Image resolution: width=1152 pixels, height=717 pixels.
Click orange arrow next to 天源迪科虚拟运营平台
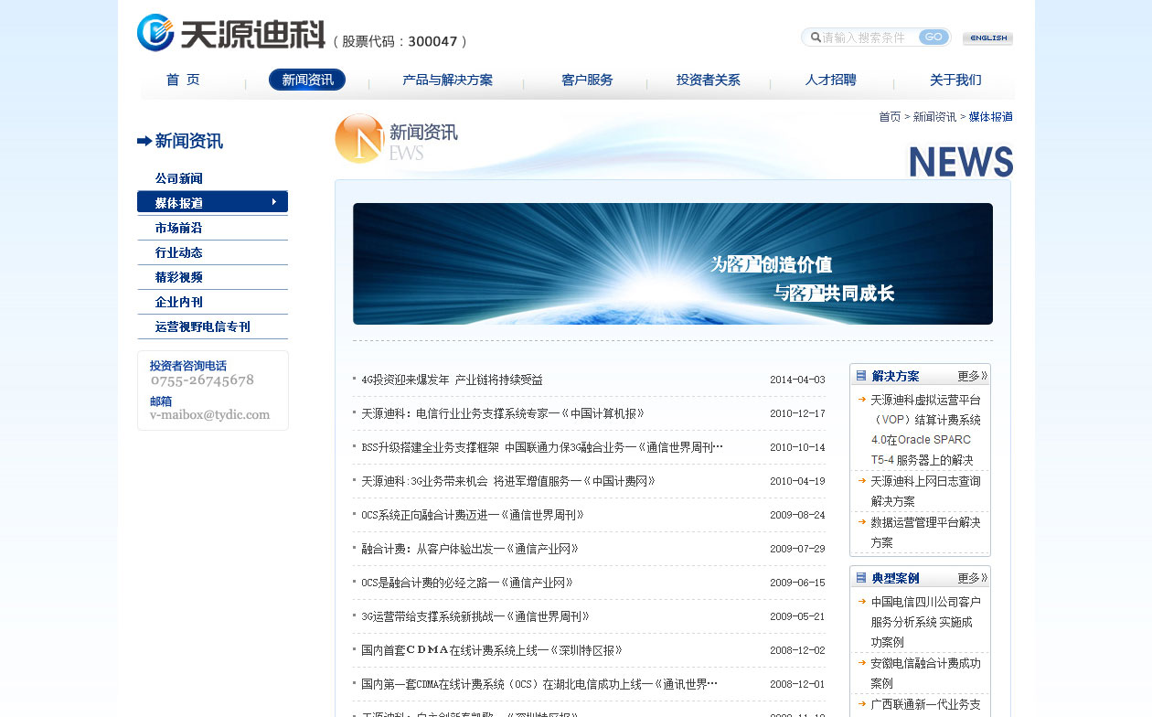(861, 399)
